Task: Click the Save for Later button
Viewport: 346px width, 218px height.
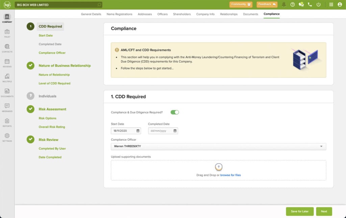Action: pyautogui.click(x=300, y=211)
